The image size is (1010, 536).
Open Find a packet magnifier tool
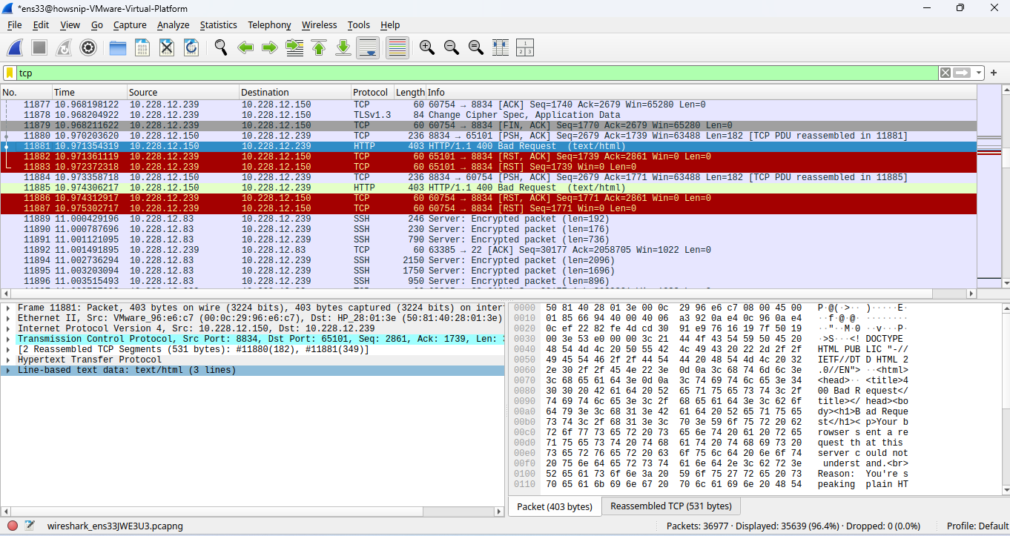(221, 48)
